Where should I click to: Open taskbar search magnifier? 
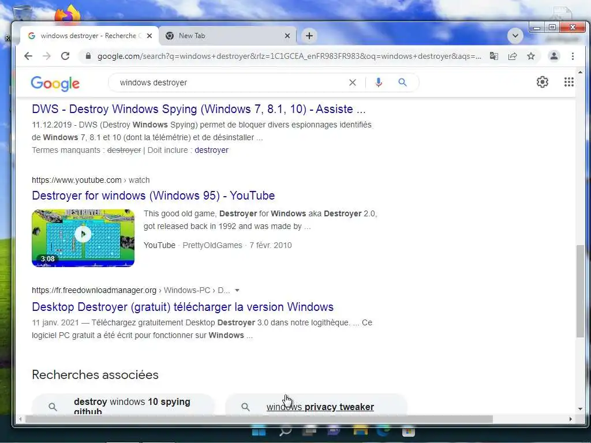point(285,431)
